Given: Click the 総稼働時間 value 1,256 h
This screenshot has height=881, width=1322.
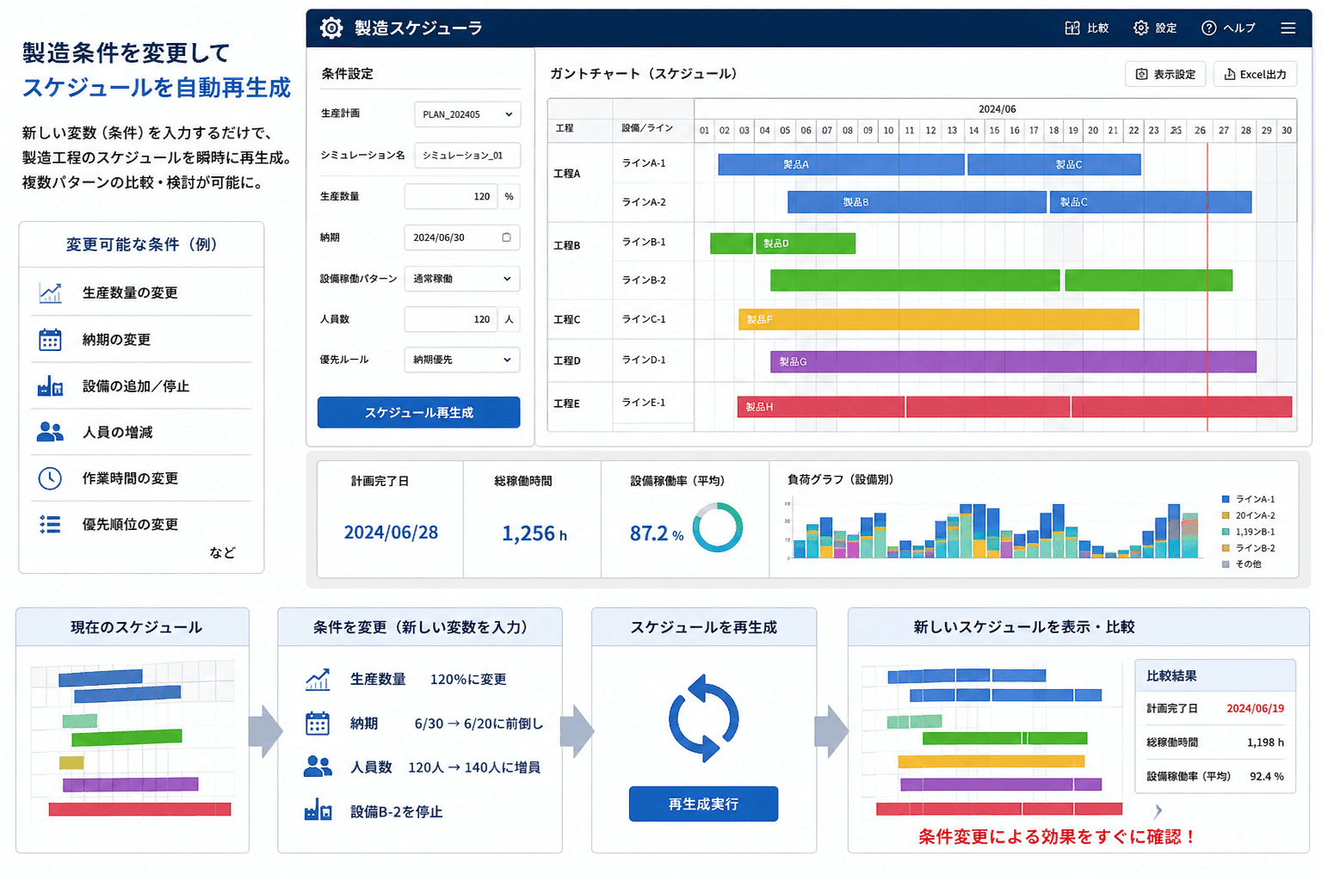Looking at the screenshot, I should click(x=534, y=533).
